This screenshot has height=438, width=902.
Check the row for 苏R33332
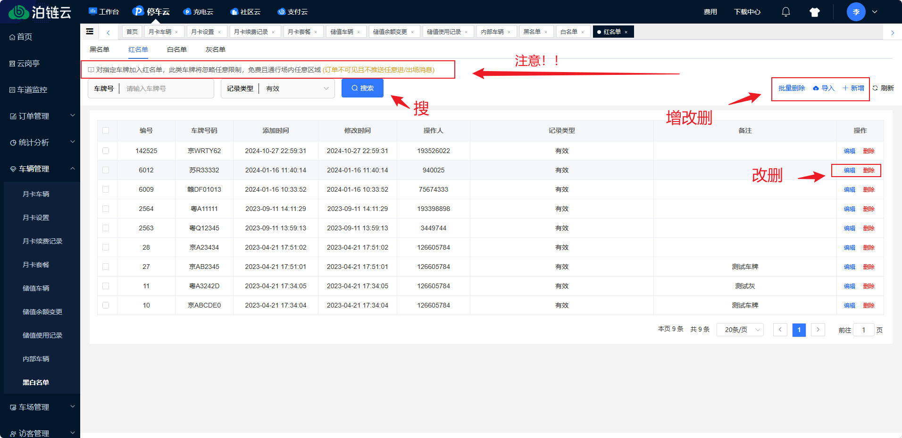click(106, 170)
